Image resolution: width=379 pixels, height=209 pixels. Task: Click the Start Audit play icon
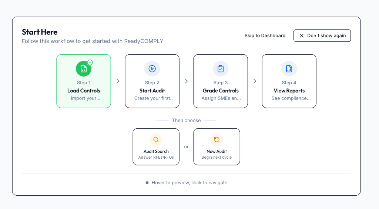[x=152, y=69]
